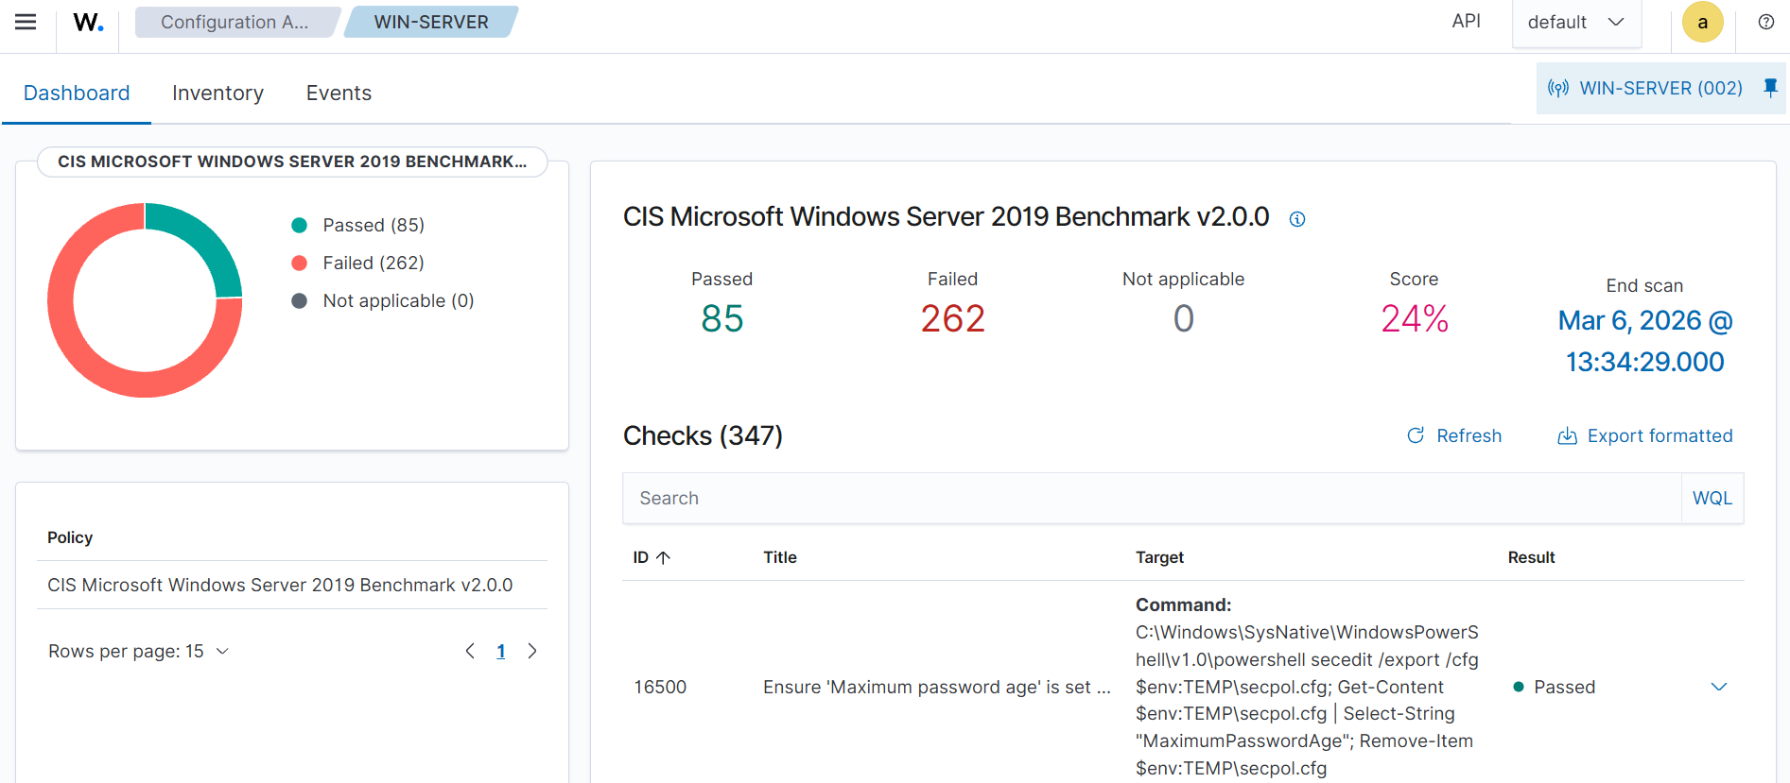
Task: Open Rows per page dropdown
Action: click(x=139, y=651)
